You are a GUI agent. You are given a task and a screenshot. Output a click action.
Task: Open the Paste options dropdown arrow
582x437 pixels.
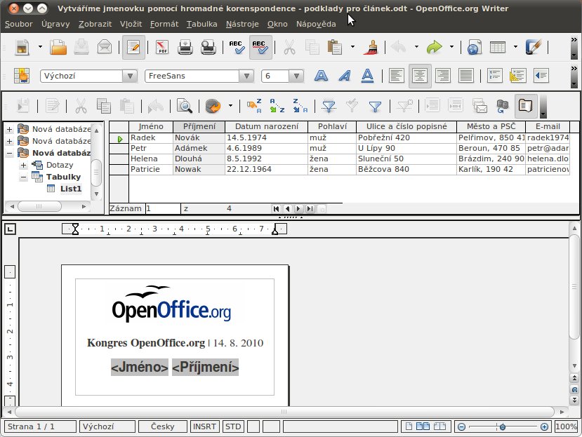pyautogui.click(x=352, y=47)
